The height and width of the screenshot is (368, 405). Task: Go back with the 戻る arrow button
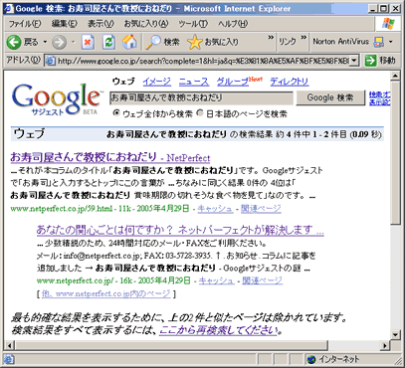point(22,42)
